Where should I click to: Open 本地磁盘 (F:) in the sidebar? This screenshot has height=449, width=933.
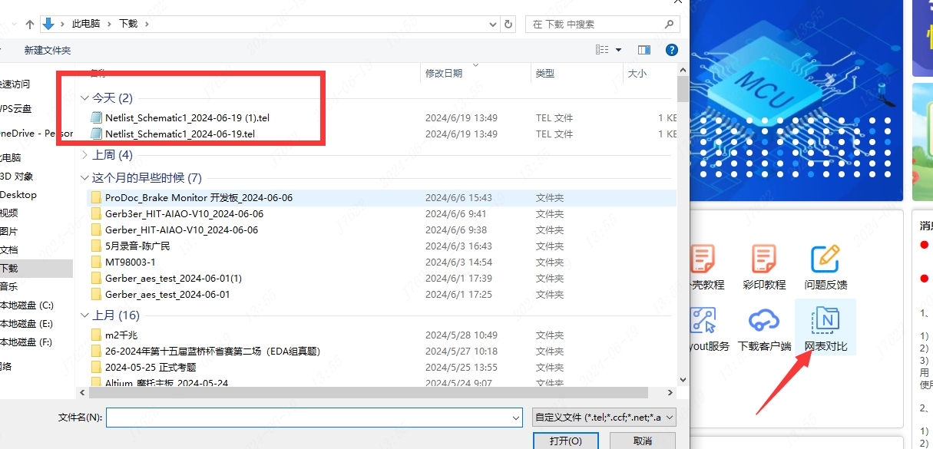point(26,342)
